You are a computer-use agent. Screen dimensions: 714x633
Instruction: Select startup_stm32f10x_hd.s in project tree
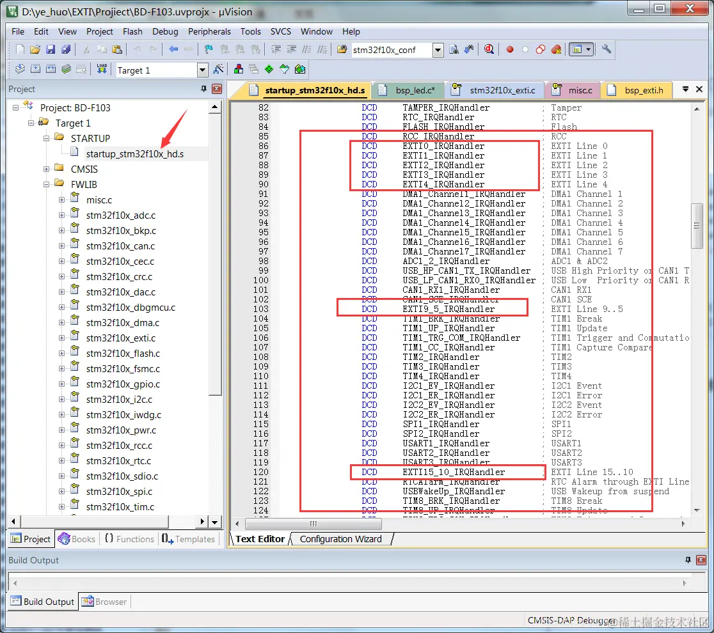(x=135, y=154)
